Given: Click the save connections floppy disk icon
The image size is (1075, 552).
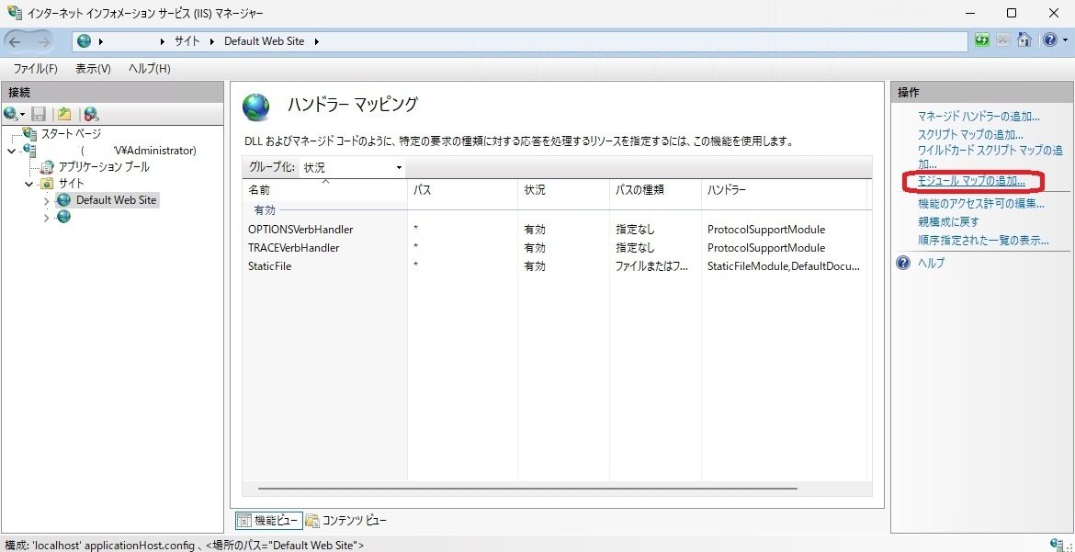Looking at the screenshot, I should click(x=37, y=113).
